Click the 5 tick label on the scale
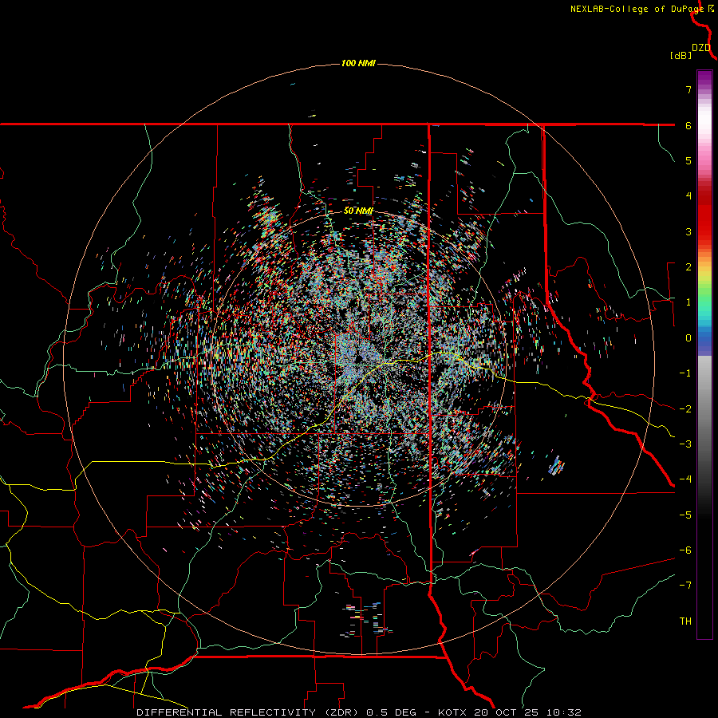The image size is (718, 718). click(x=688, y=160)
